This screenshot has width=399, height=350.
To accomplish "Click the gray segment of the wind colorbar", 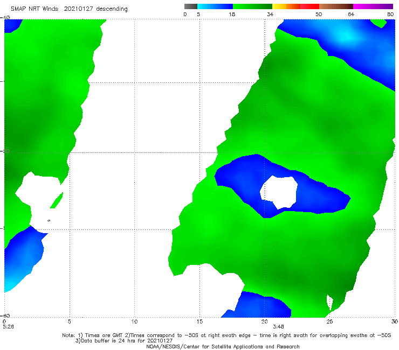I will pos(191,6).
